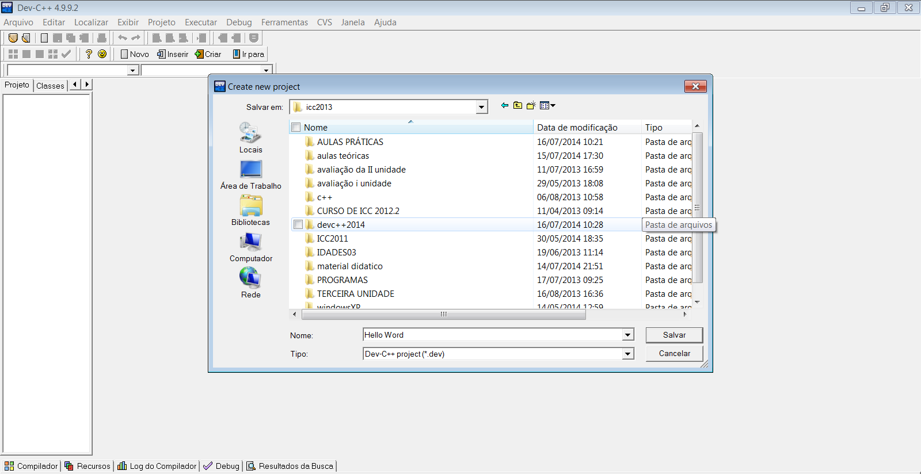Select the material didatico folder

tap(349, 266)
